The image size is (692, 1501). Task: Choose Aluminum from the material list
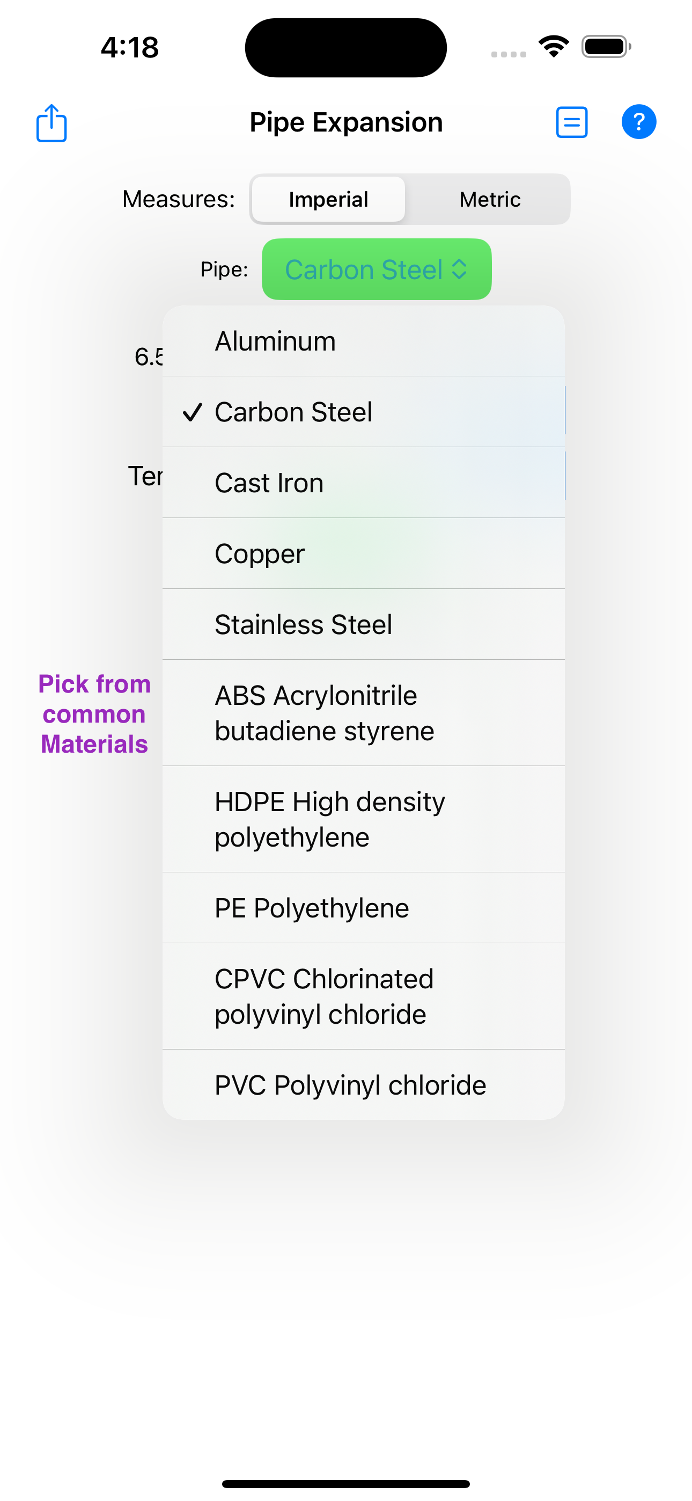363,341
